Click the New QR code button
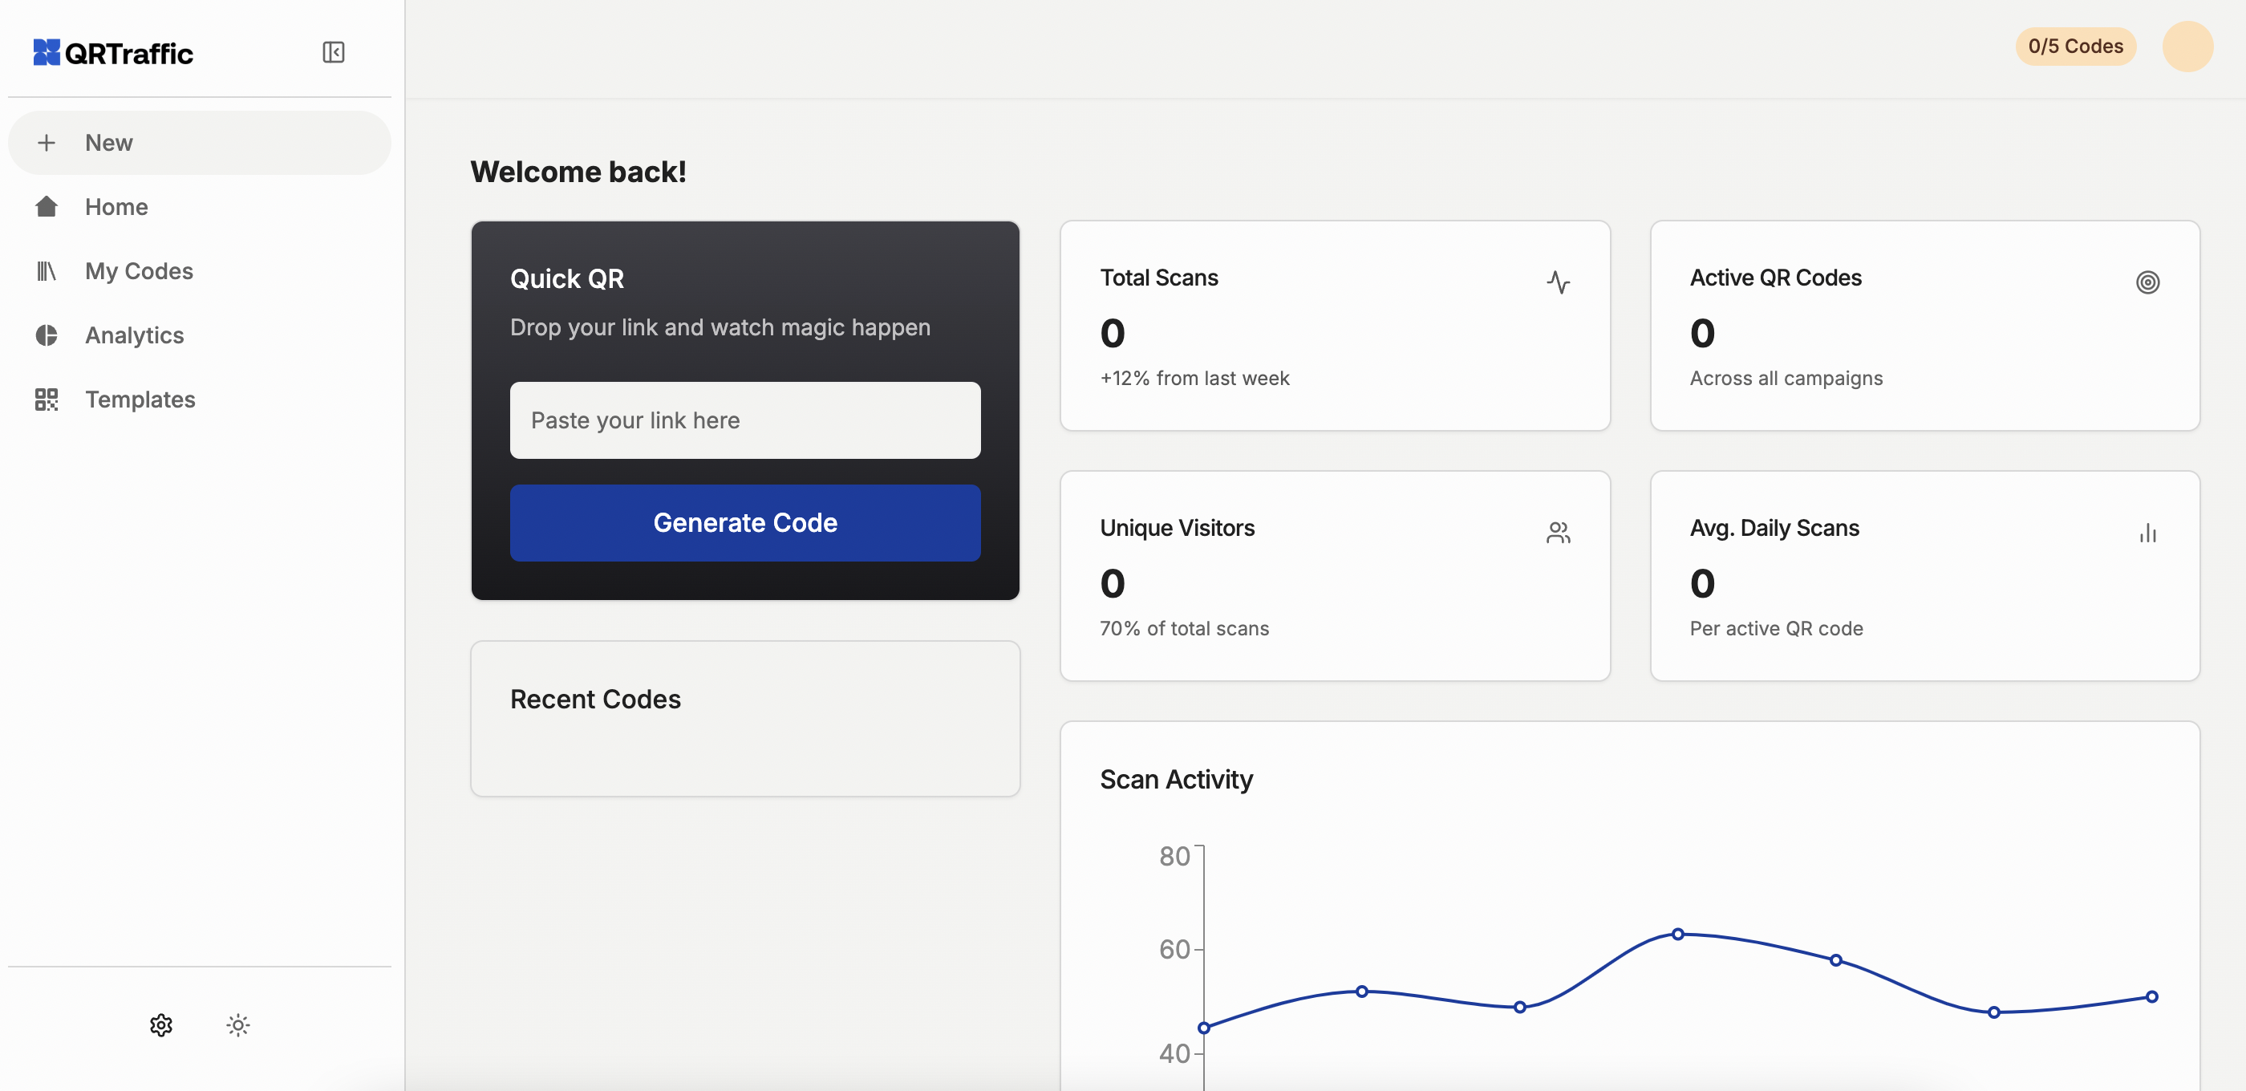Viewport: 2246px width, 1091px height. [x=199, y=142]
